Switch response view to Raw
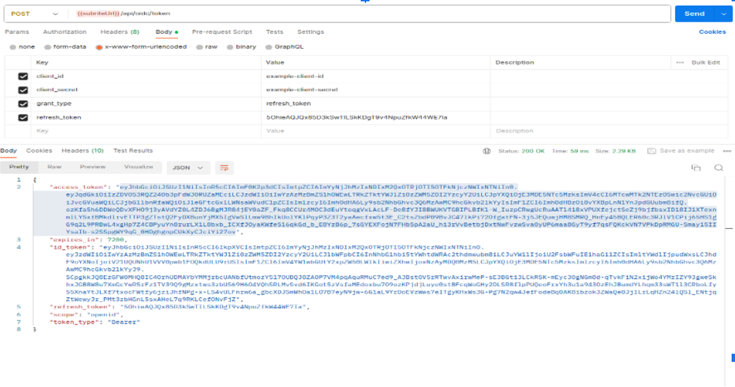This screenshot has height=387, width=735. click(x=54, y=167)
